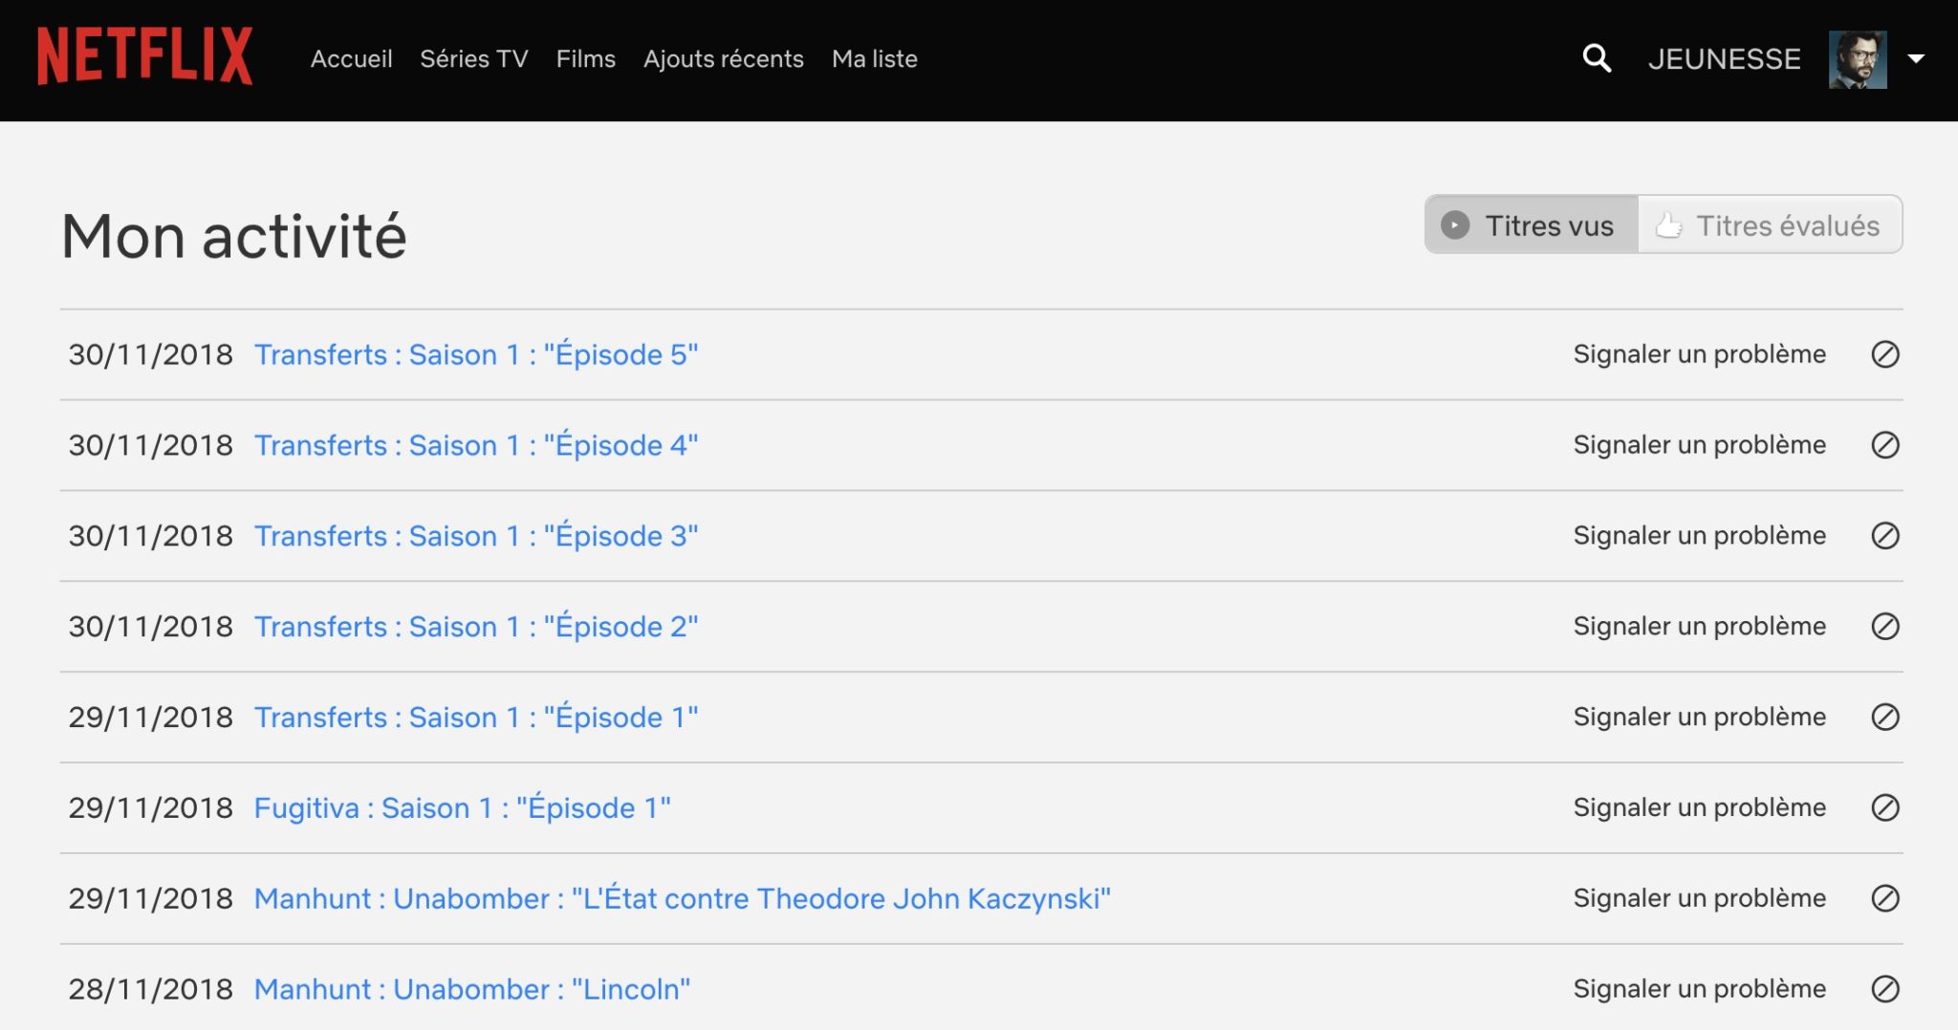Screen dimensions: 1958x1030
Task: Open Manhunt Unabomber Lincoln link
Action: tap(472, 989)
